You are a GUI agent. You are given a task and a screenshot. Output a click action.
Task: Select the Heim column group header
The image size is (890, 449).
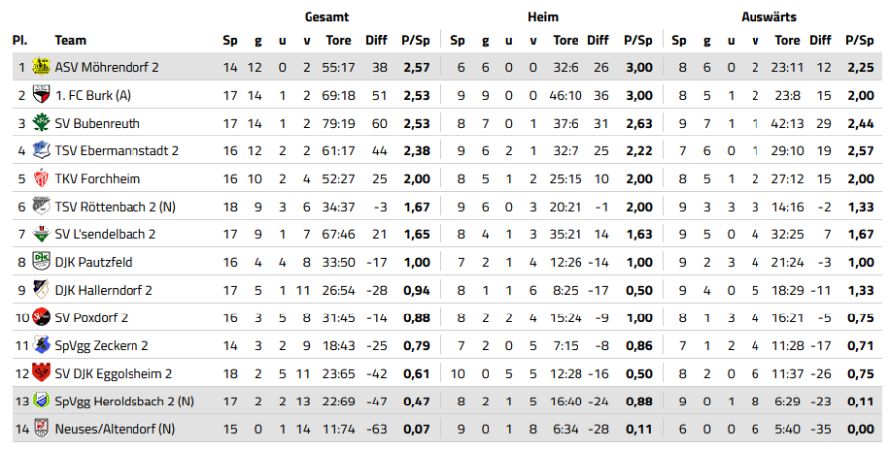tap(543, 17)
